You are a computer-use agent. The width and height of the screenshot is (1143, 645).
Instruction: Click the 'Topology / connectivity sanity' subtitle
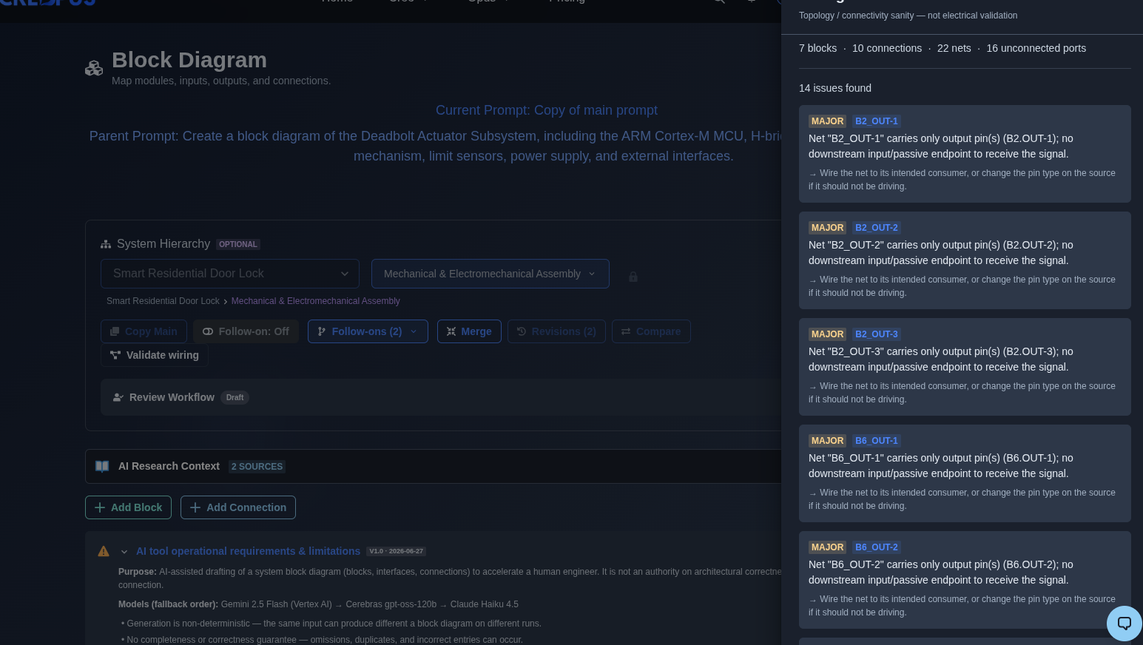(908, 16)
